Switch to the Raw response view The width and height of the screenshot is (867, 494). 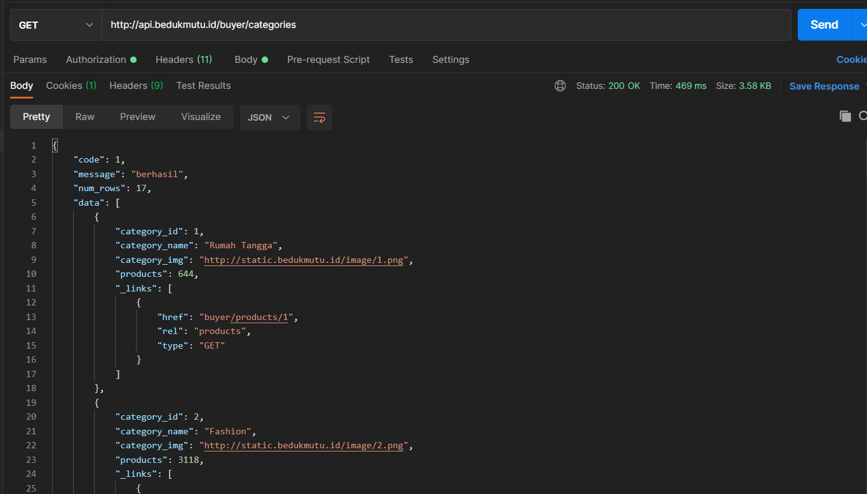84,117
